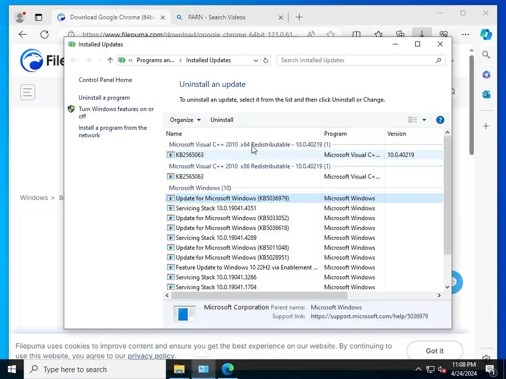Open the Help icon in Installed Updates

[440, 120]
